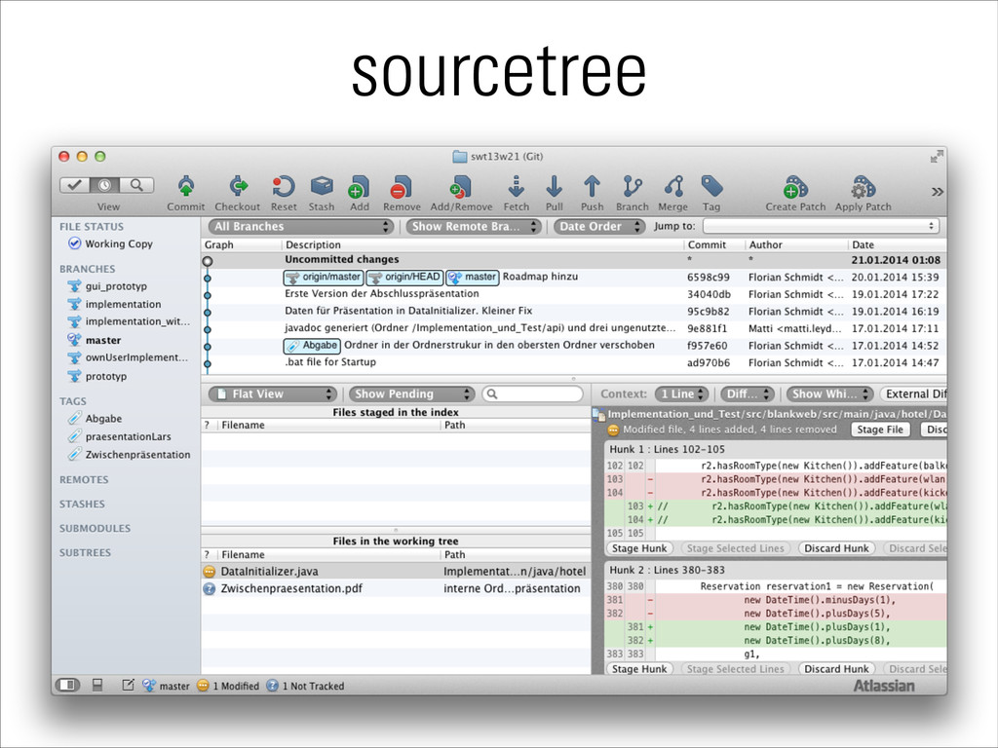
Task: Expand the REMOTES section
Action: tap(84, 479)
